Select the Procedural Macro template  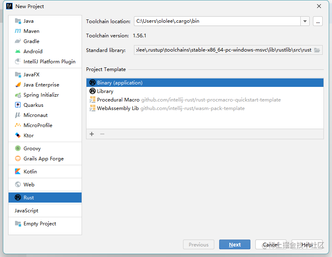118,100
